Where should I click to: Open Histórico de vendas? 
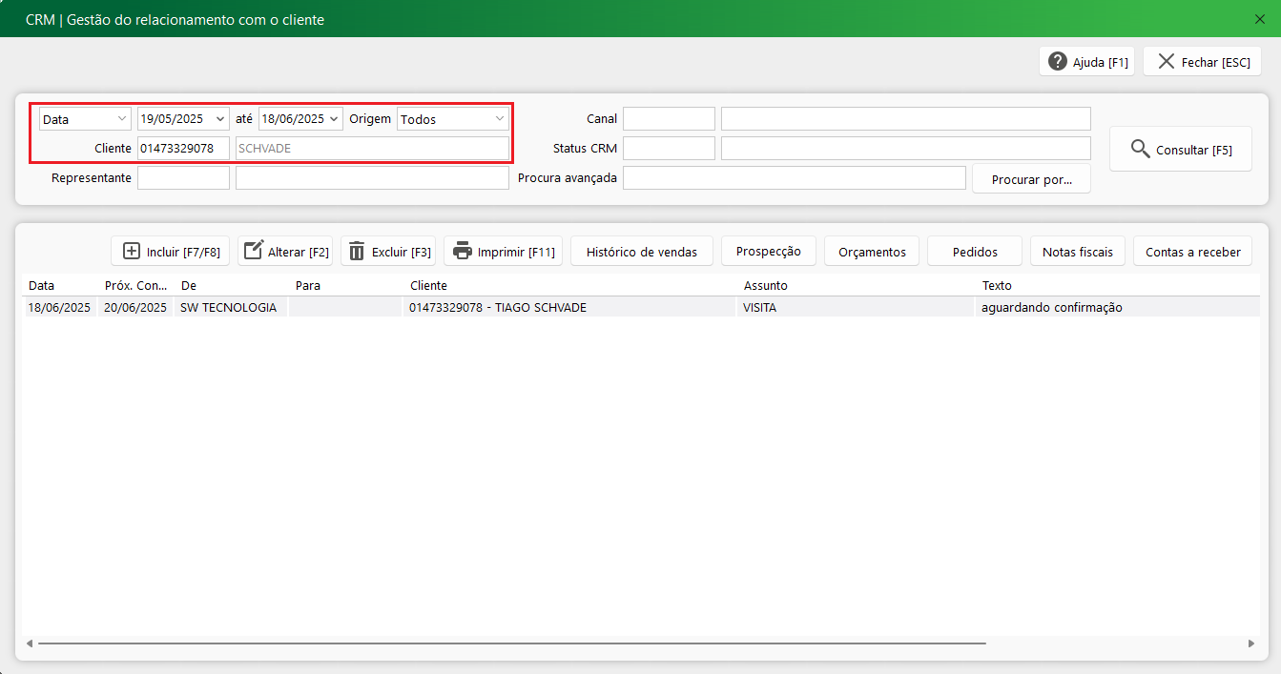tap(641, 252)
